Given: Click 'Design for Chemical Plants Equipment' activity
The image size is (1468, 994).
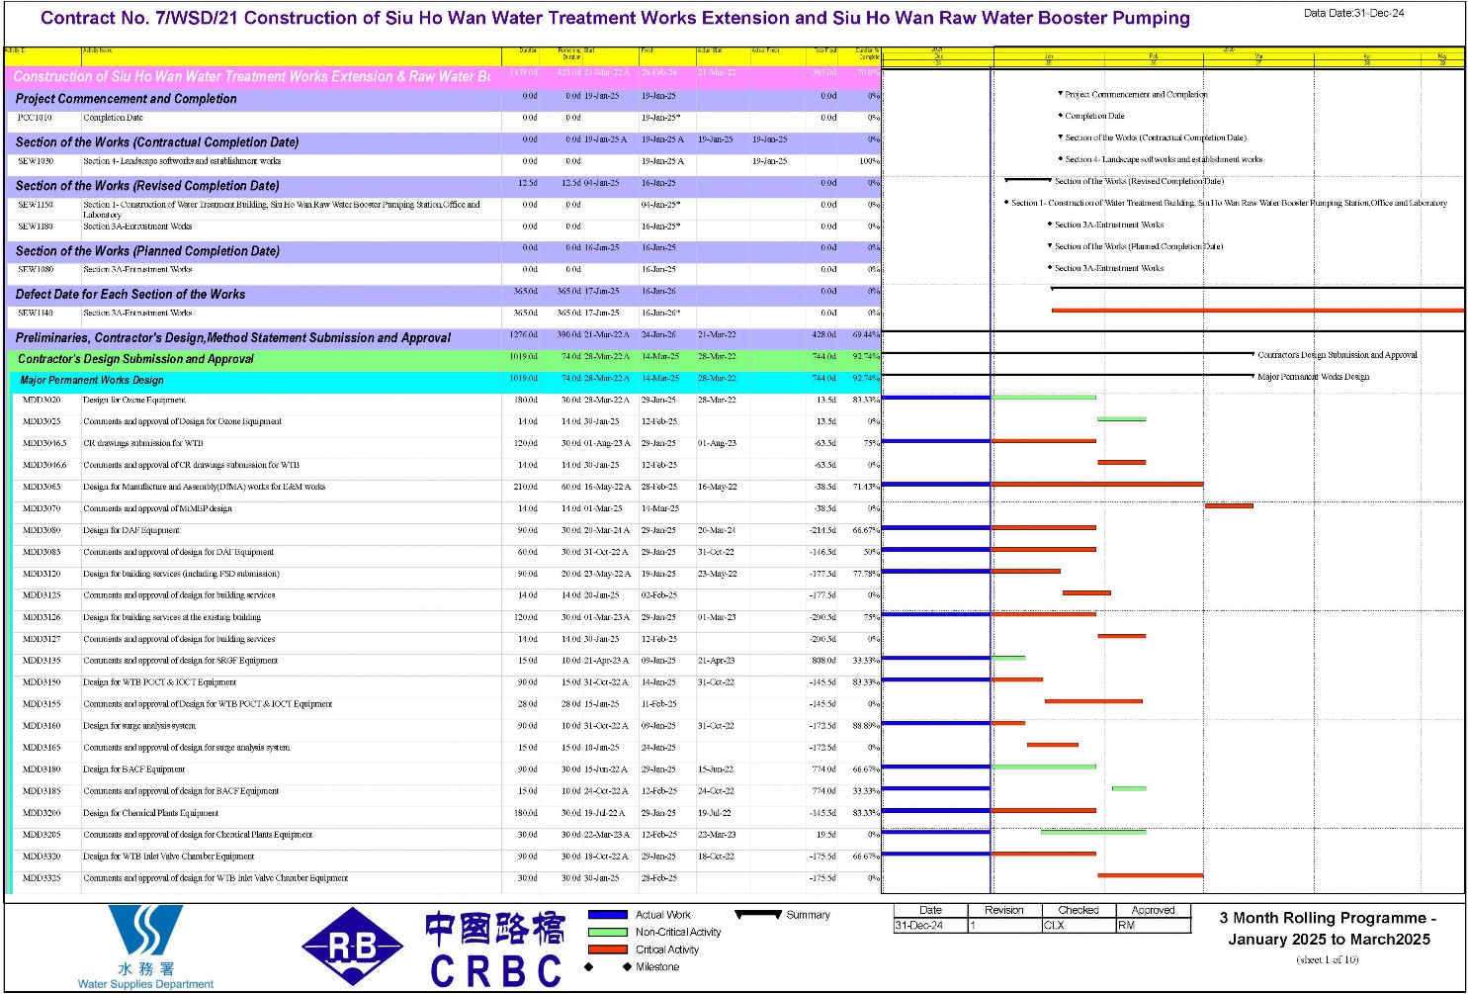Looking at the screenshot, I should click(x=151, y=814).
